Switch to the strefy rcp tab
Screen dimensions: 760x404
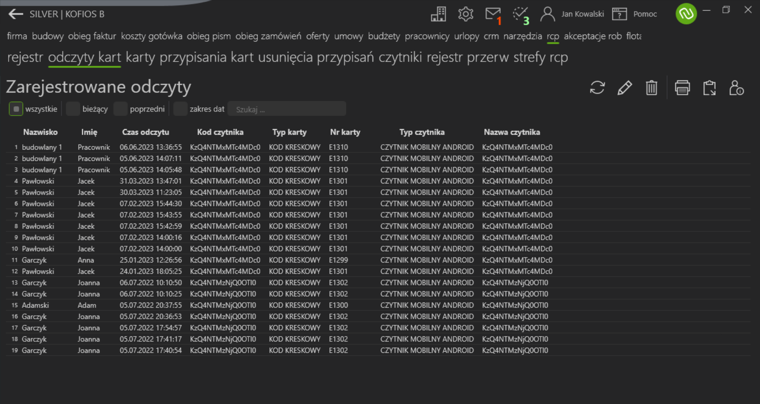click(x=540, y=57)
